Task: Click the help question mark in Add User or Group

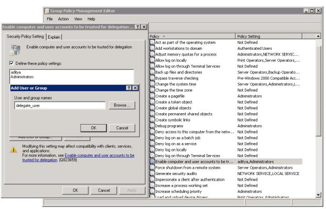Action: pos(128,88)
